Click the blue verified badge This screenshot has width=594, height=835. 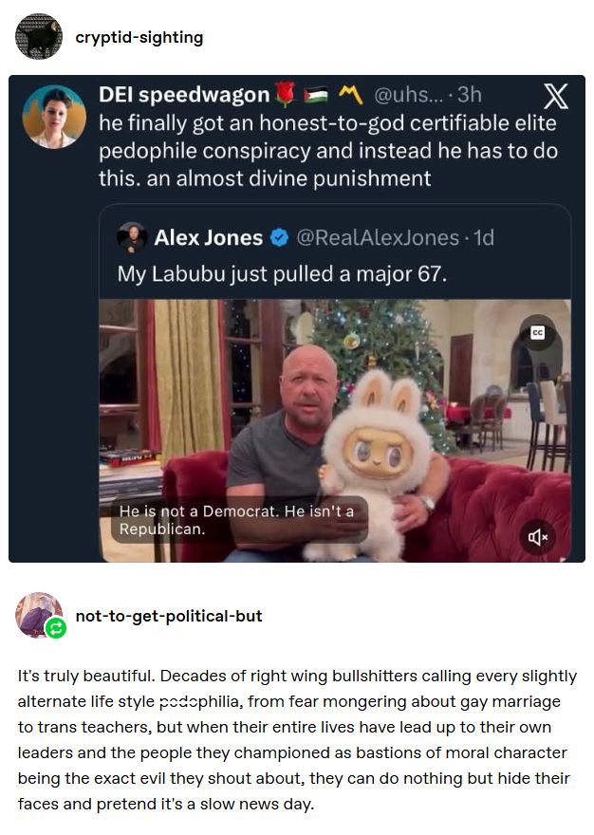(279, 237)
